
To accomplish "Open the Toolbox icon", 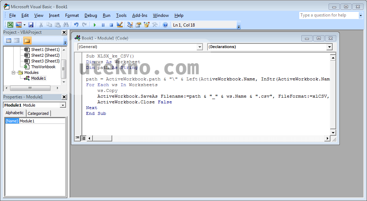I will click(155, 25).
